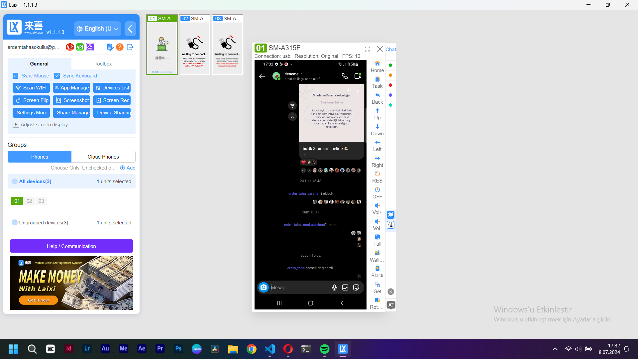Expand Adjust screen display section

click(16, 124)
